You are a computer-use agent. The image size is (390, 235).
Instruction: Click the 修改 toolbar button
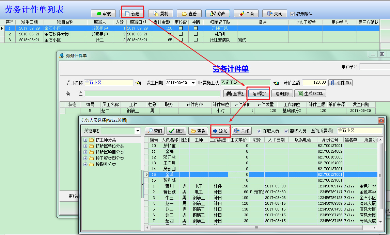218,13
